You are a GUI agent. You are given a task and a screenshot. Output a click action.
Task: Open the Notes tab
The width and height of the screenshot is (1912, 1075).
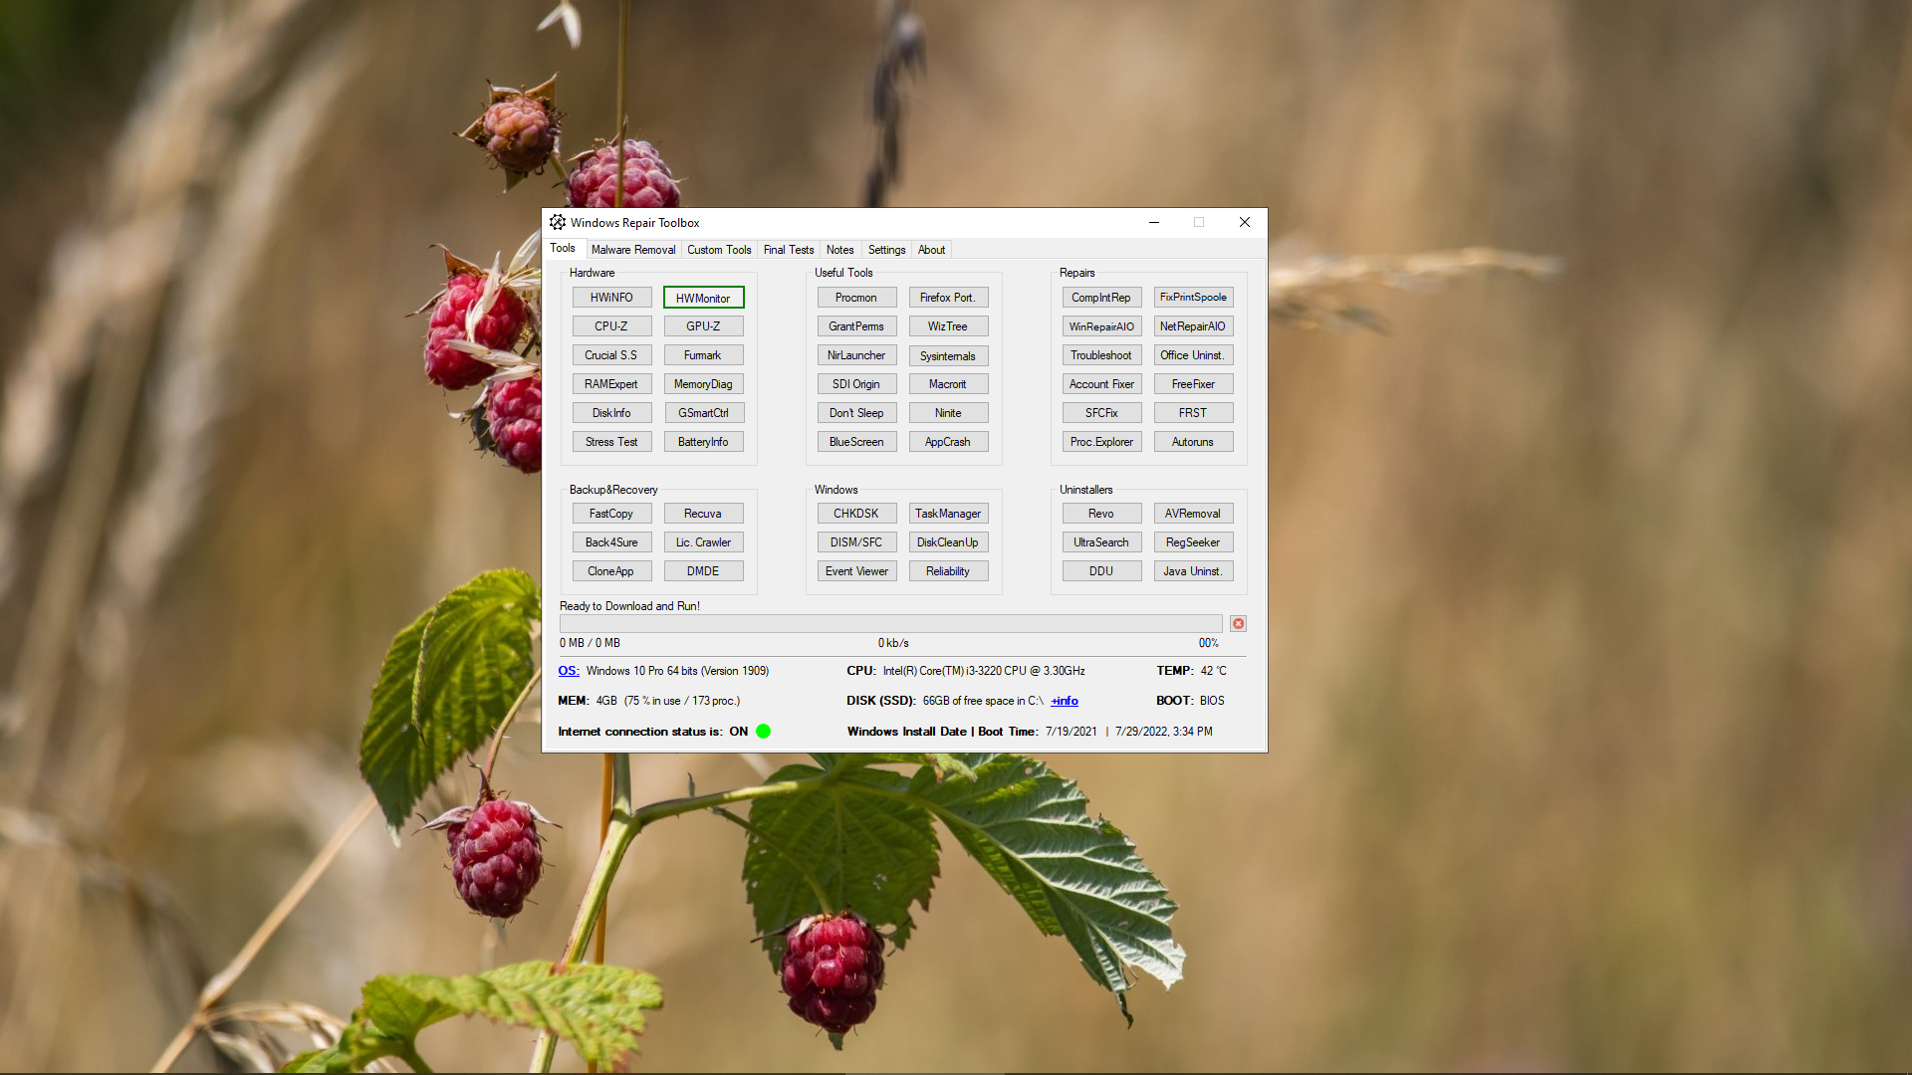(x=839, y=250)
